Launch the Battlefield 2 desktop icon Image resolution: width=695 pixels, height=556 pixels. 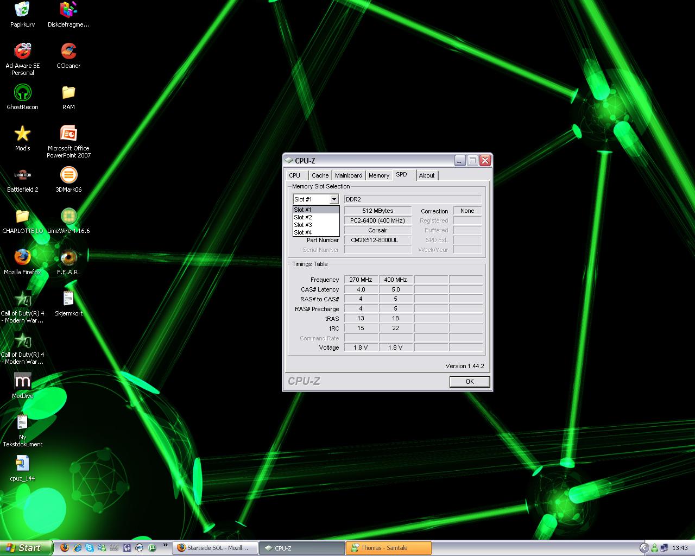(x=22, y=180)
